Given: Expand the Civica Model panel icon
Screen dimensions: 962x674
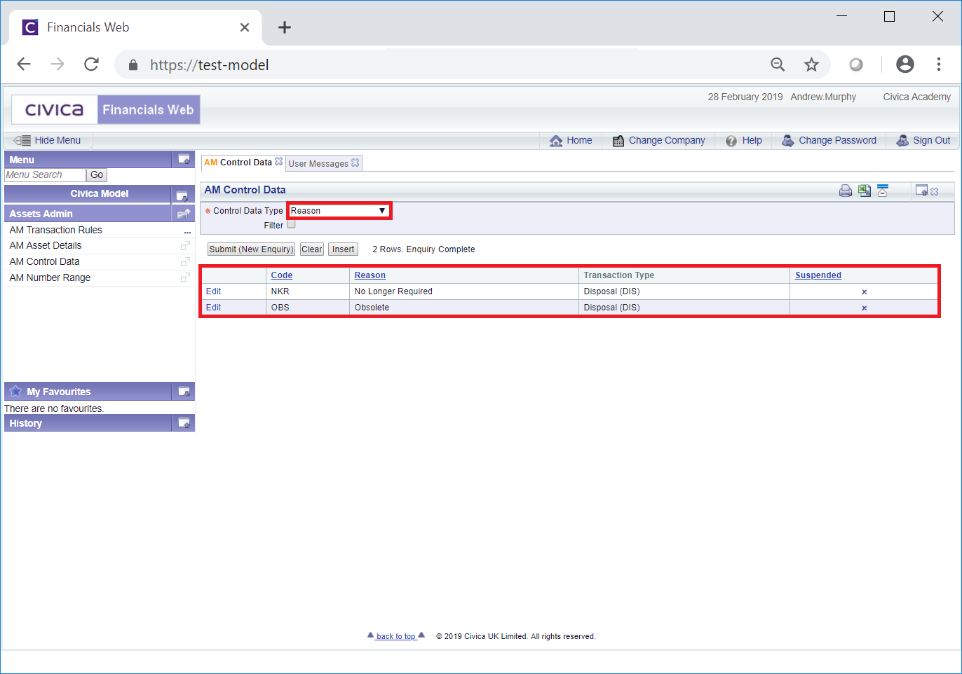Looking at the screenshot, I should (x=182, y=195).
